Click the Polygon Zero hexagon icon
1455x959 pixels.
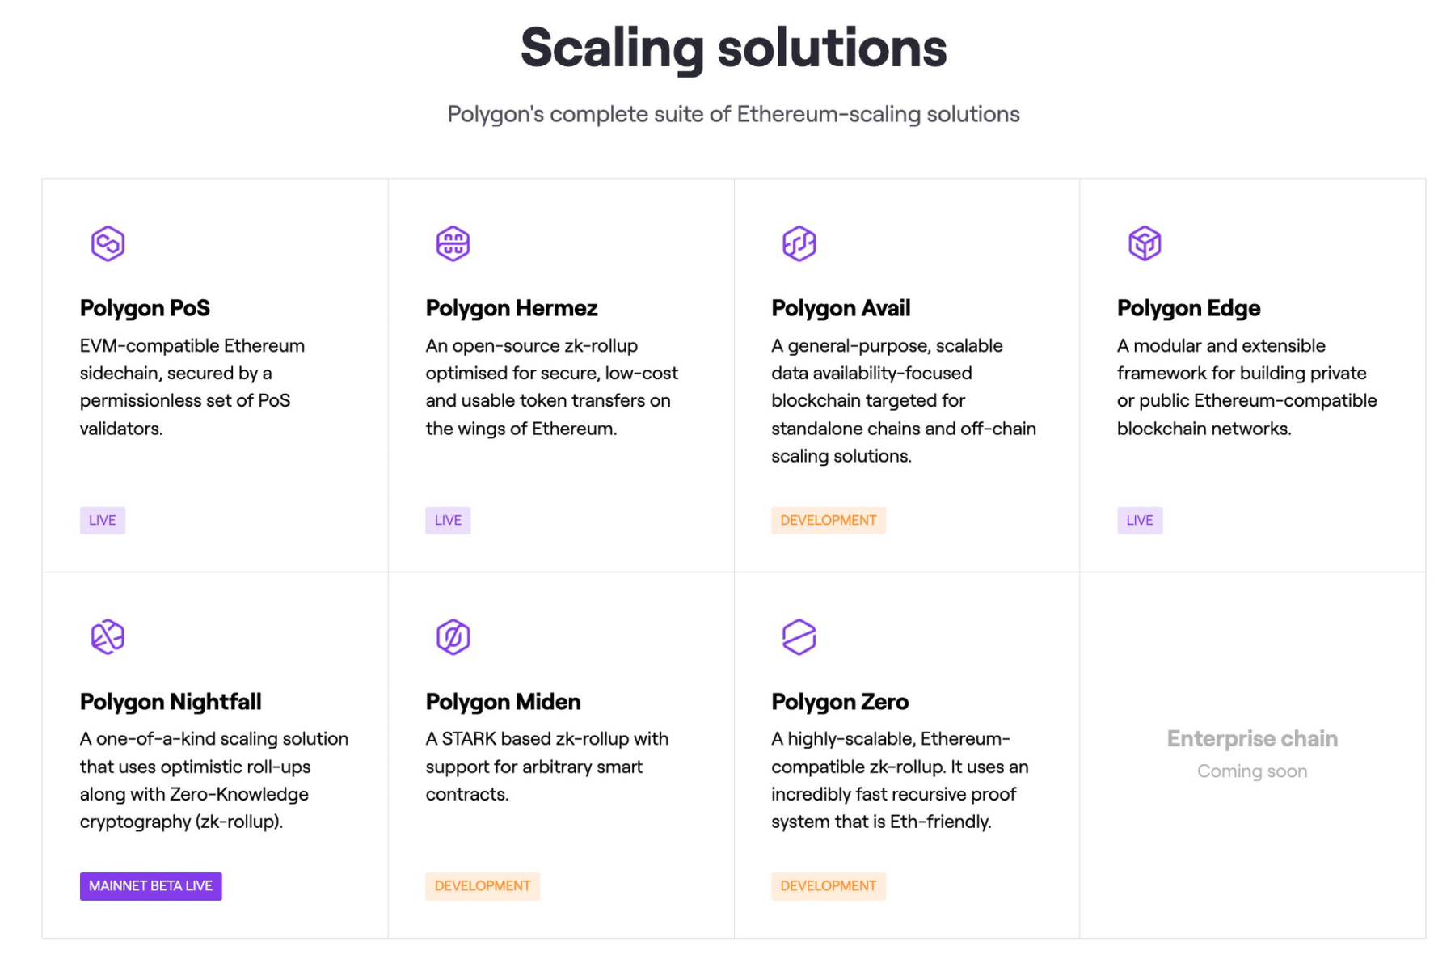(799, 636)
